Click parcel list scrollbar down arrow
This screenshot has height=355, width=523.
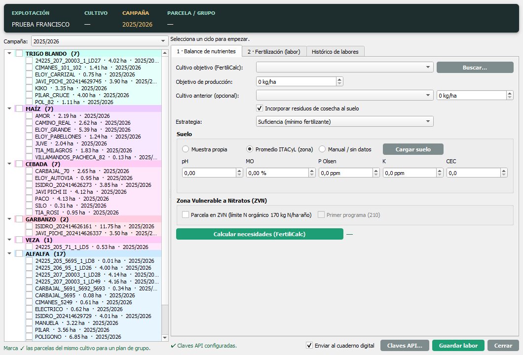click(x=165, y=337)
